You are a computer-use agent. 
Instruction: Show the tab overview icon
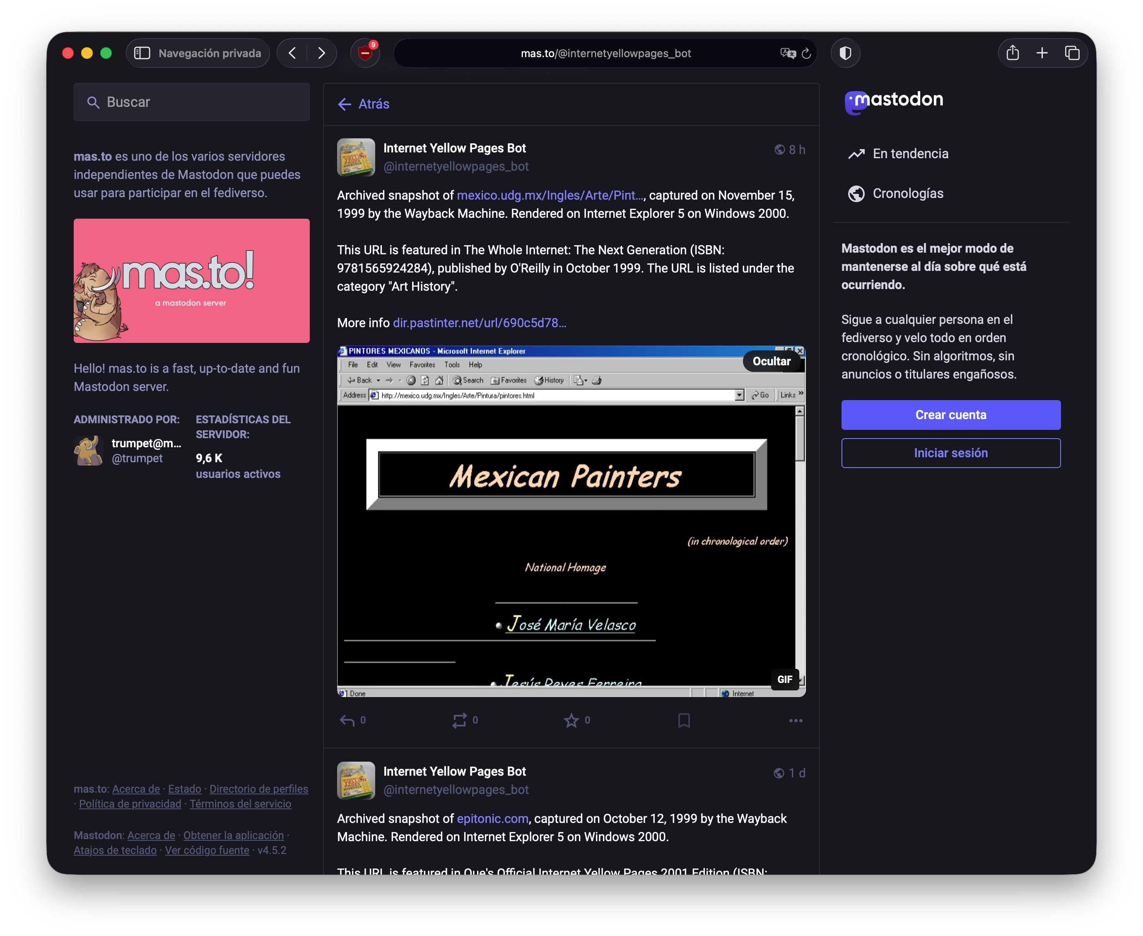pyautogui.click(x=1072, y=53)
